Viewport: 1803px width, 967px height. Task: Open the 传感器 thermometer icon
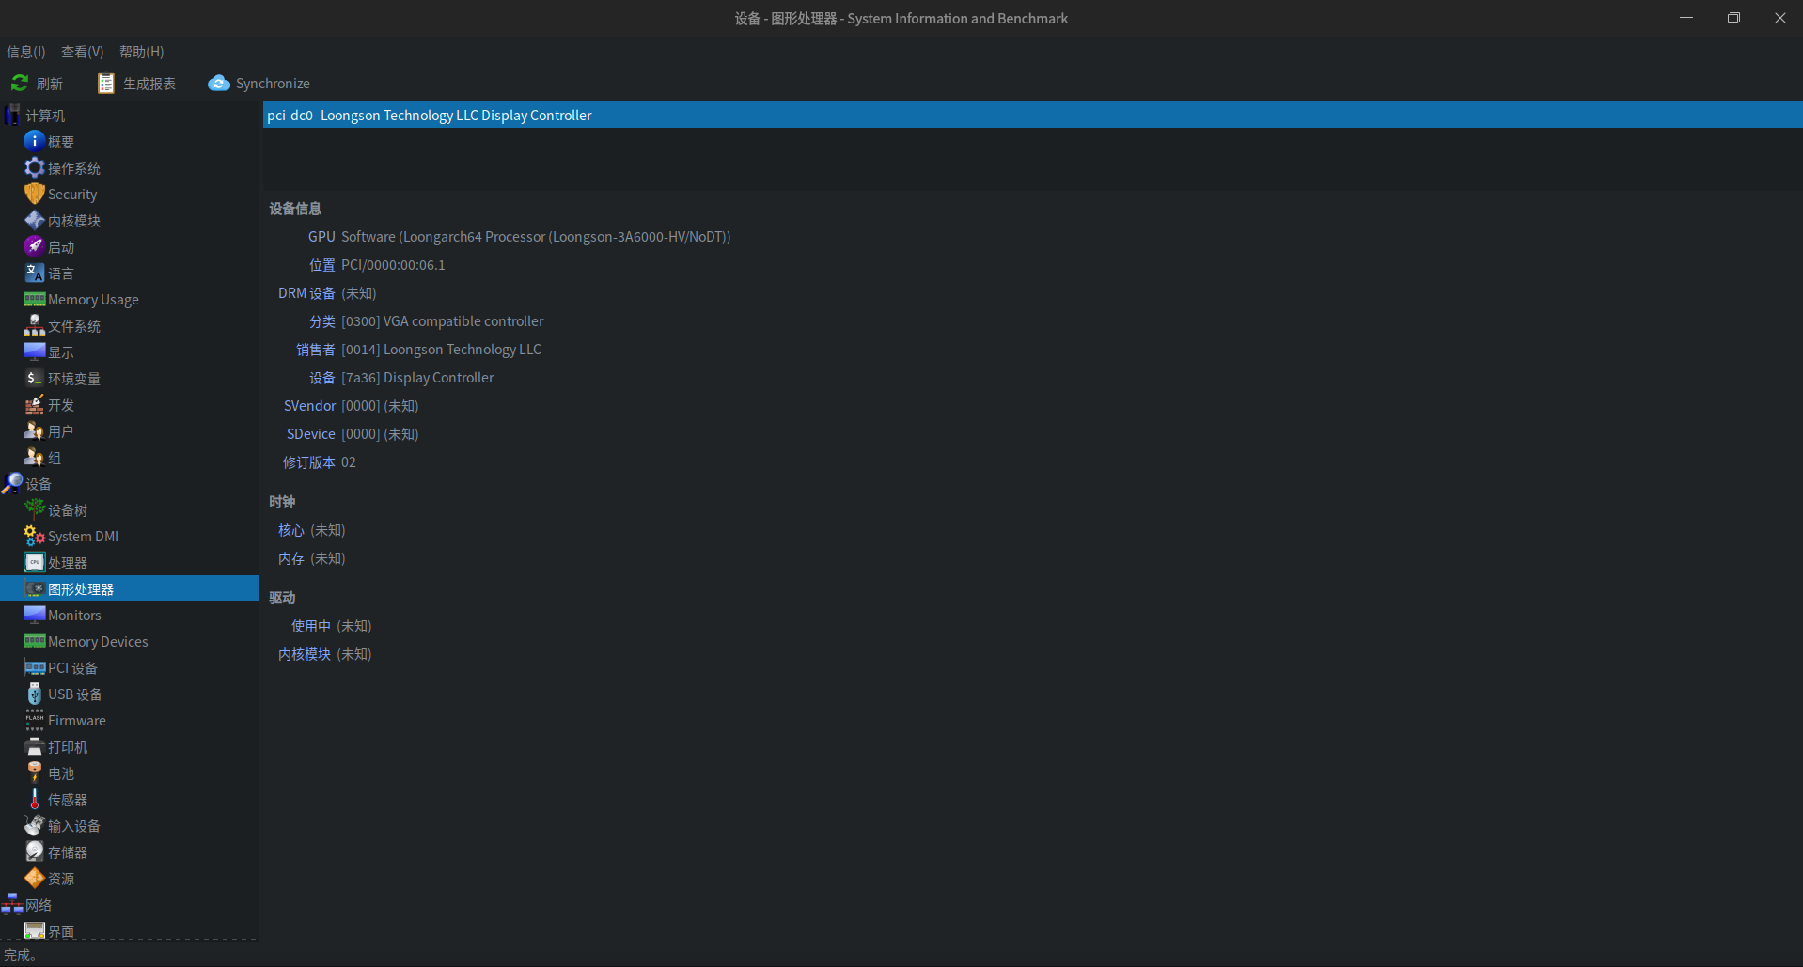coord(34,799)
